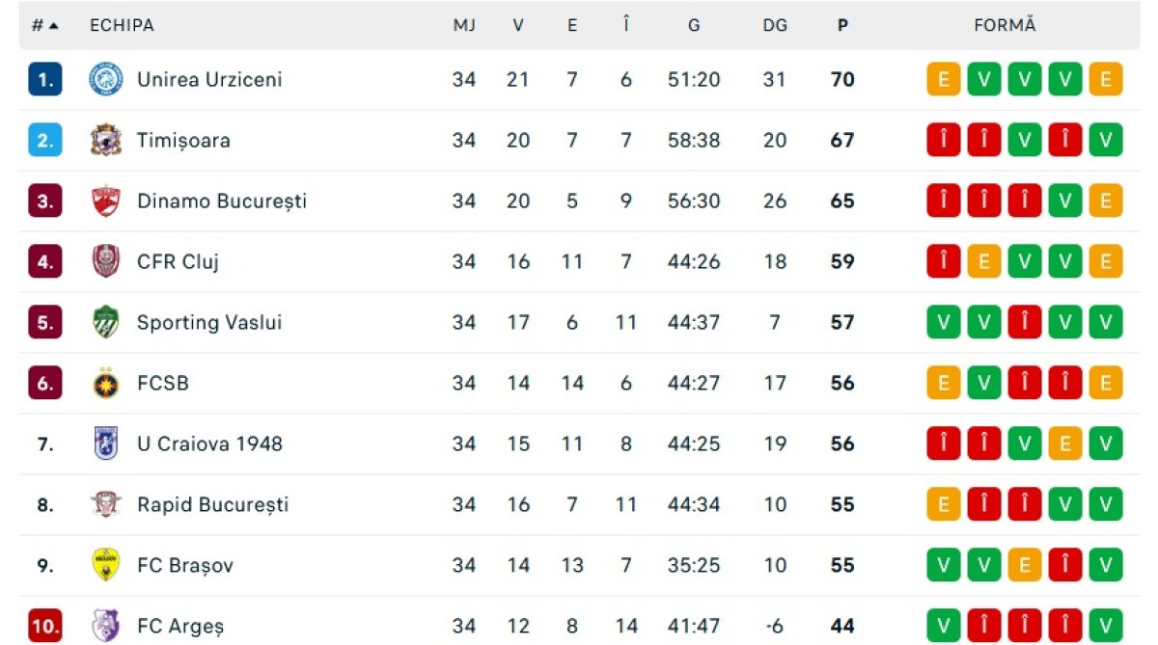
Task: Click the position 1 blue rank badge
Action: point(45,79)
